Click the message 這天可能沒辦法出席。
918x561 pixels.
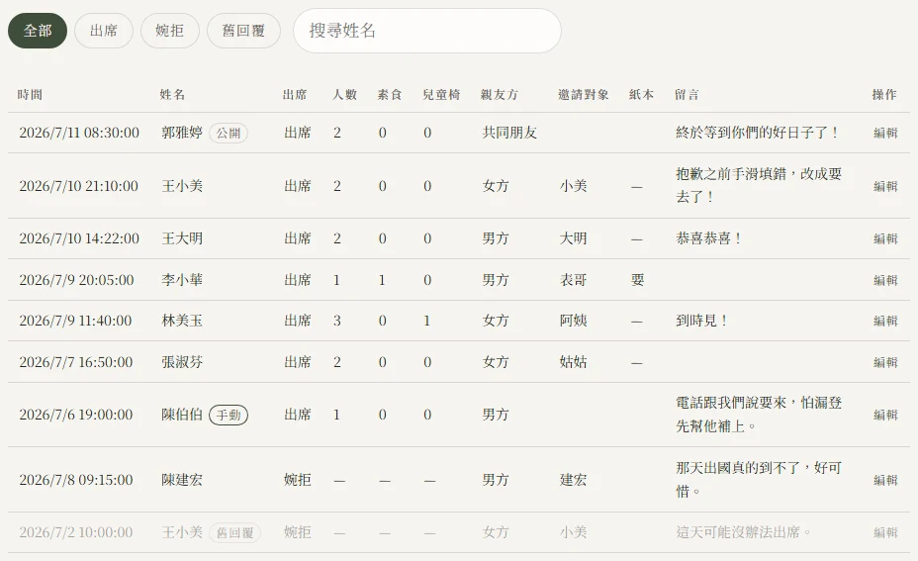(x=744, y=533)
